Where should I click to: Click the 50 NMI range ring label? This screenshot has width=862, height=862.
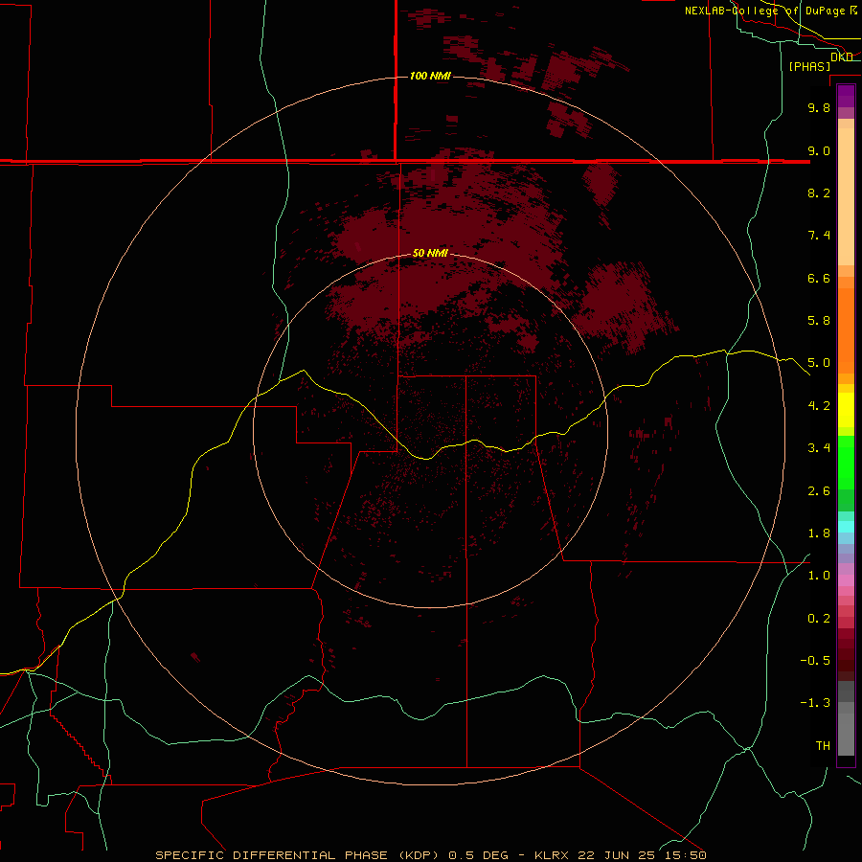[x=430, y=253]
